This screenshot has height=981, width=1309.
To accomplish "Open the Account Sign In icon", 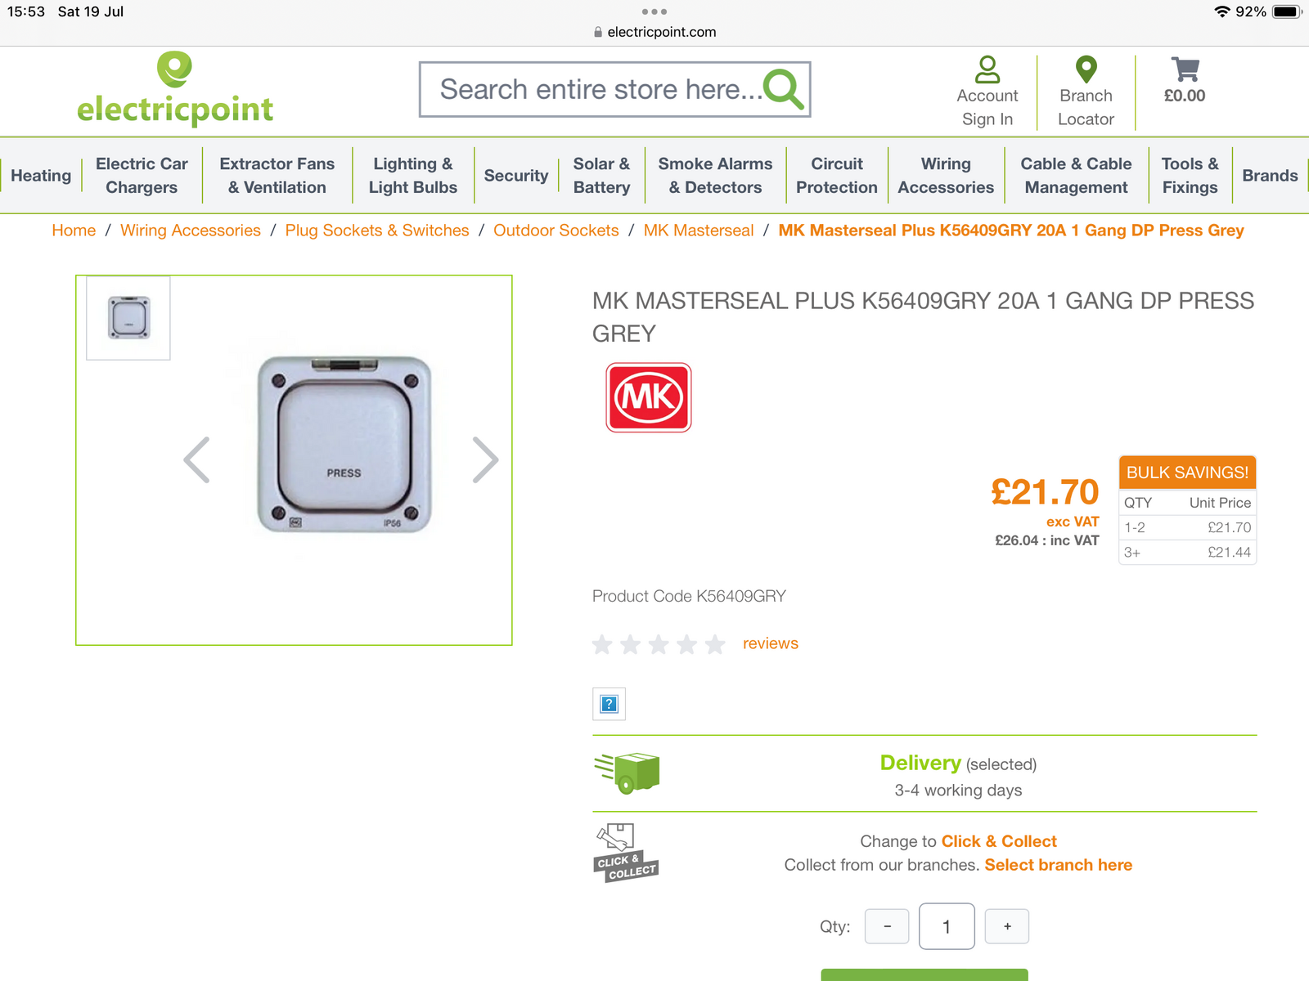I will [987, 70].
